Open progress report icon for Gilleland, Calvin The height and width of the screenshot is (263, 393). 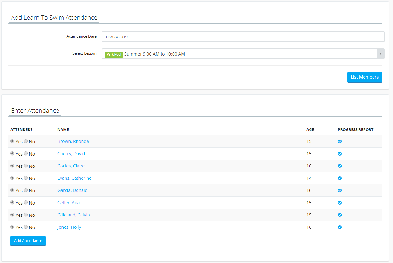pyautogui.click(x=340, y=215)
